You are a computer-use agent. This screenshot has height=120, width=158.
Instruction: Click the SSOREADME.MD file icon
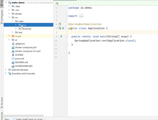point(13,66)
